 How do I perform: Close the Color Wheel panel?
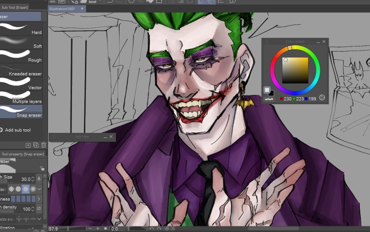[324, 41]
